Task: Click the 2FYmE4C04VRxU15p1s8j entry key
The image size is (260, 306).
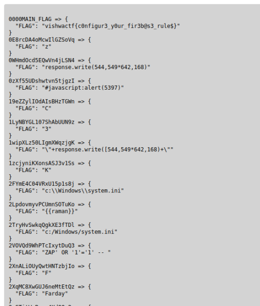Action: 41,184
